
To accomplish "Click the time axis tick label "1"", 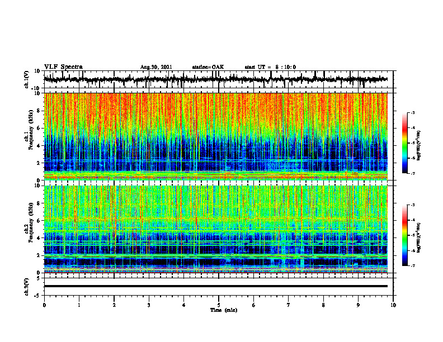I will (x=79, y=305).
